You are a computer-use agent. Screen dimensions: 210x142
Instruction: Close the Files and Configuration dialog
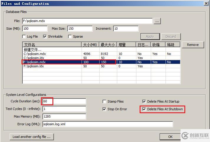[x=206, y=3]
